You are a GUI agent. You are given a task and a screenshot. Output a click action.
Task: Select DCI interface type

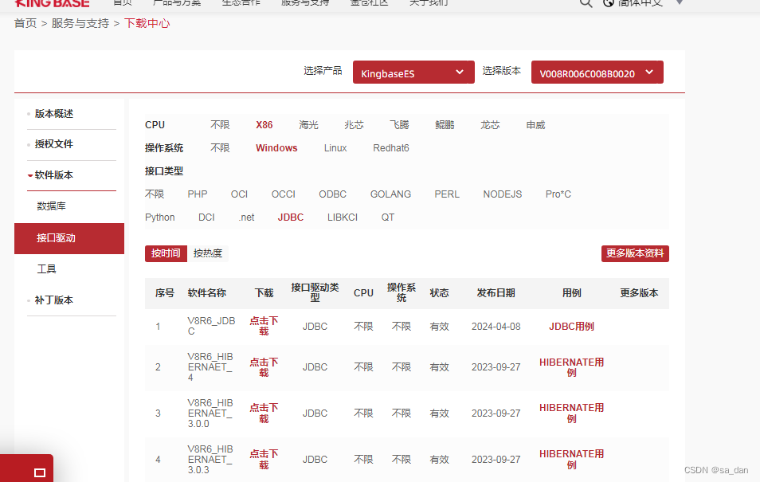(x=206, y=217)
